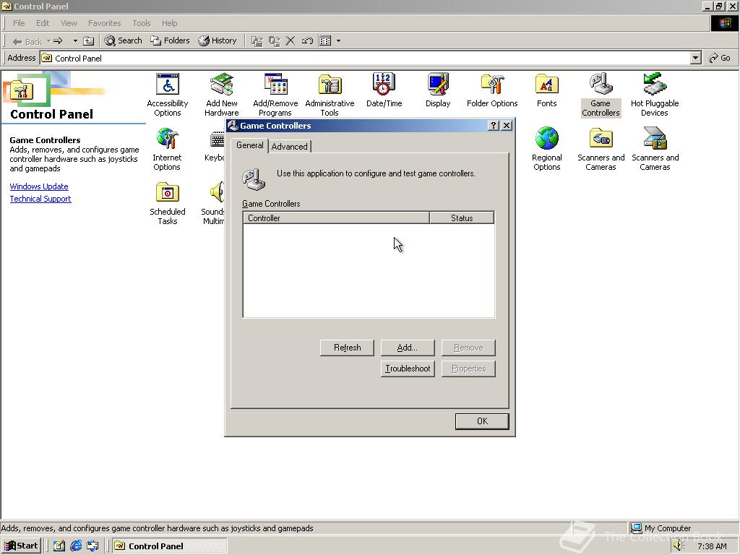740x555 pixels.
Task: Click the volume tray icon
Action: point(678,546)
